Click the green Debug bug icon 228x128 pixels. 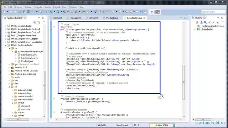(51, 12)
